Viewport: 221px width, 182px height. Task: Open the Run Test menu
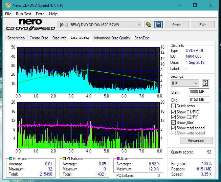(23, 14)
